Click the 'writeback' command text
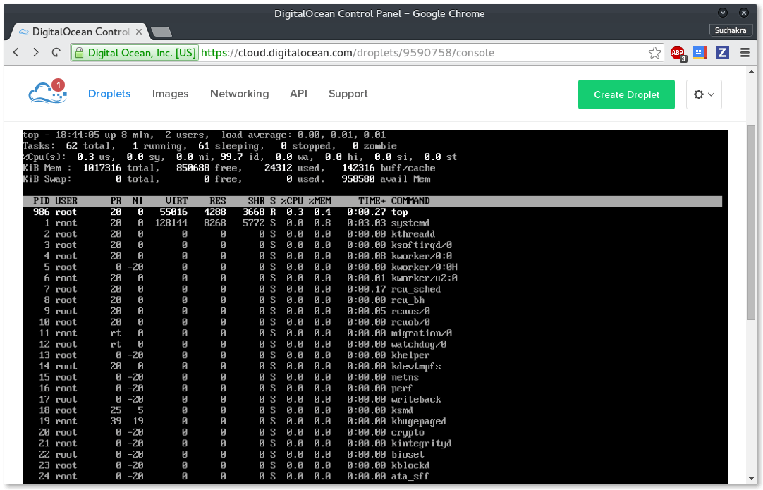The height and width of the screenshot is (490, 763). pyautogui.click(x=416, y=400)
